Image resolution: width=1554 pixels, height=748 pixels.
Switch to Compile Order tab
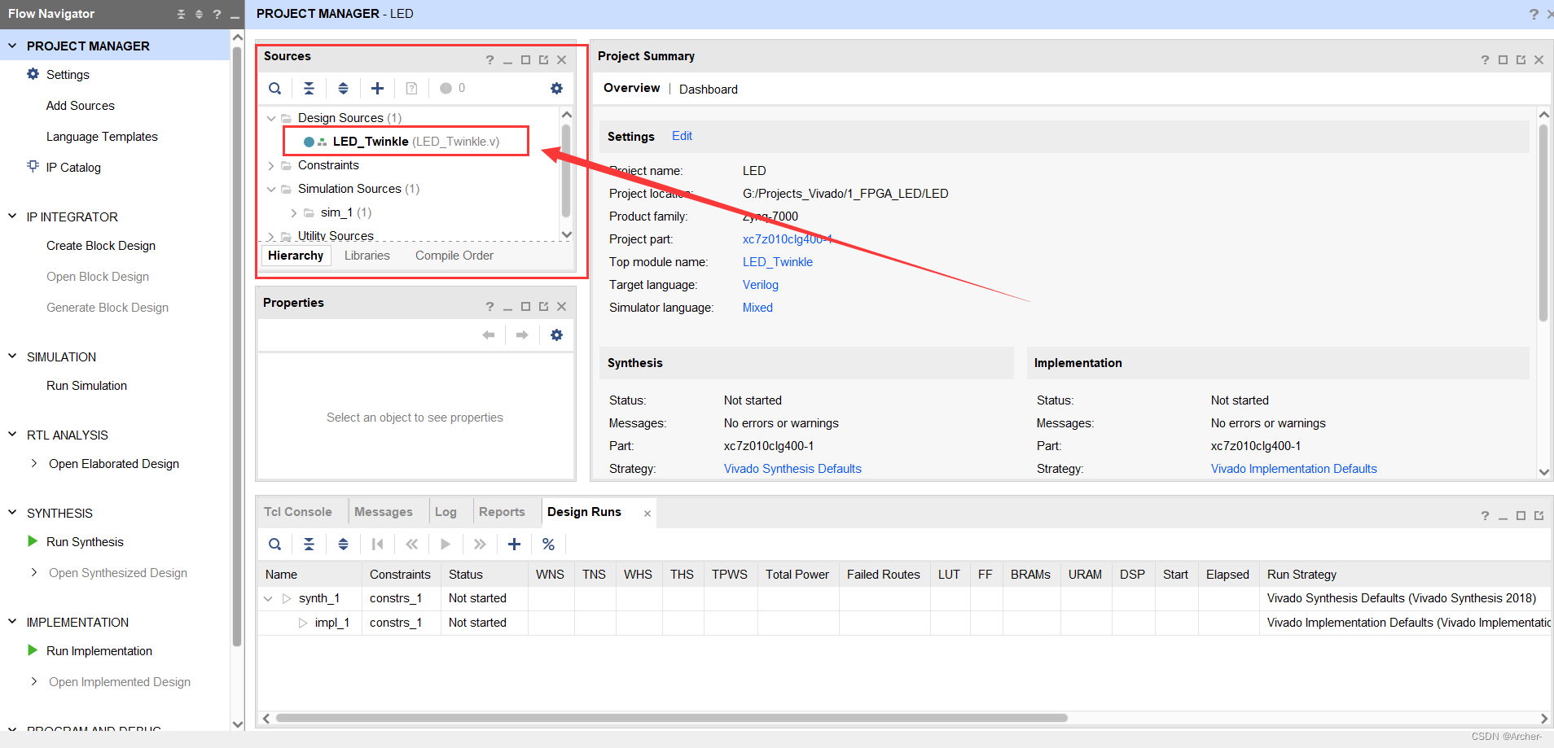click(454, 256)
